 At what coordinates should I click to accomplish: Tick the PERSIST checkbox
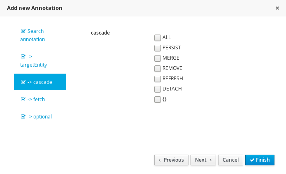158,48
